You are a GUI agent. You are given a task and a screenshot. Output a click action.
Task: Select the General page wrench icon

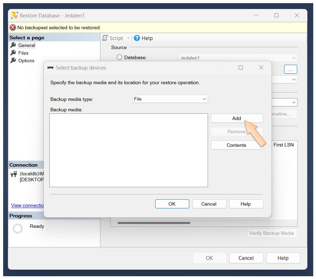point(13,45)
